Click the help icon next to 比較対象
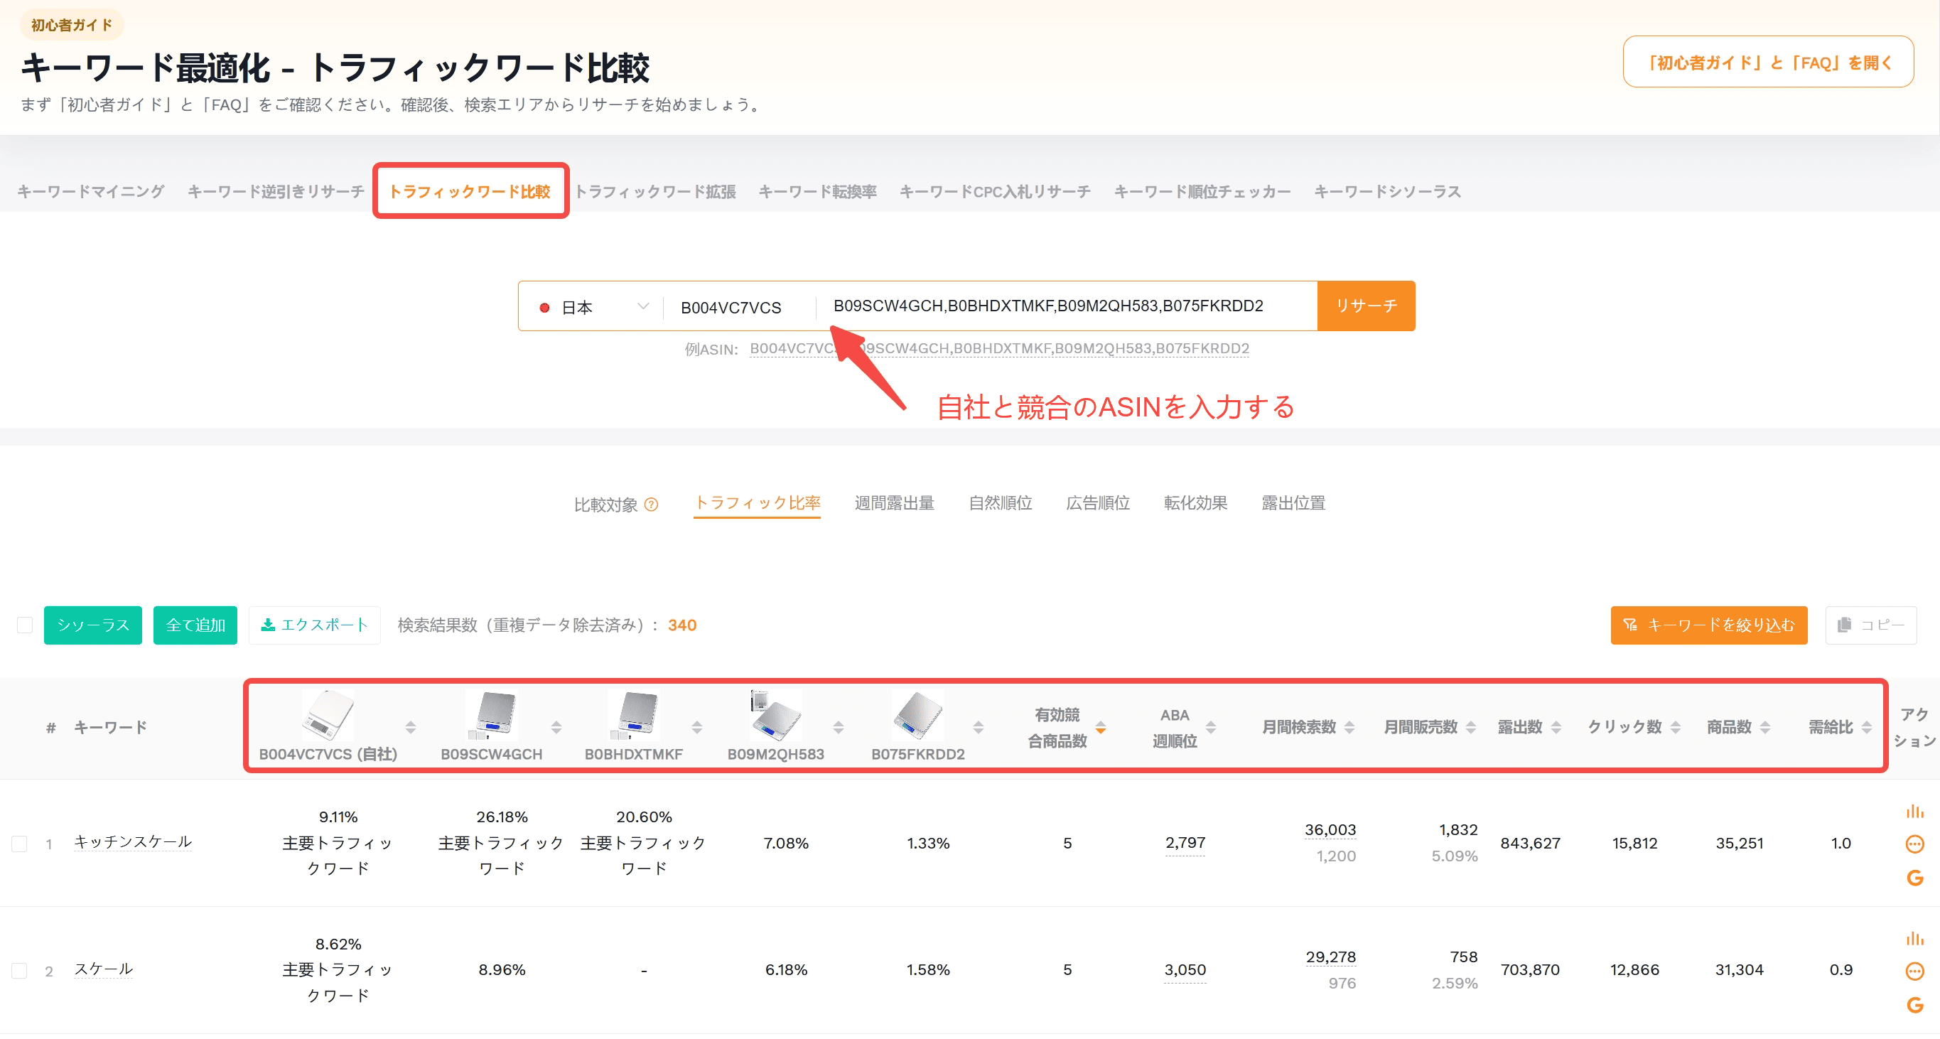Viewport: 1940px width, 1039px height. 652,505
